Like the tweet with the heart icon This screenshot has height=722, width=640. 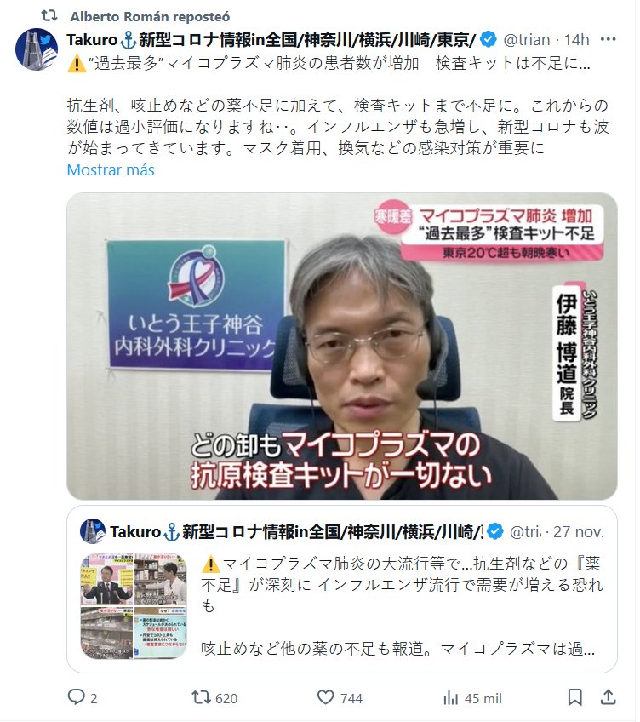point(325,697)
